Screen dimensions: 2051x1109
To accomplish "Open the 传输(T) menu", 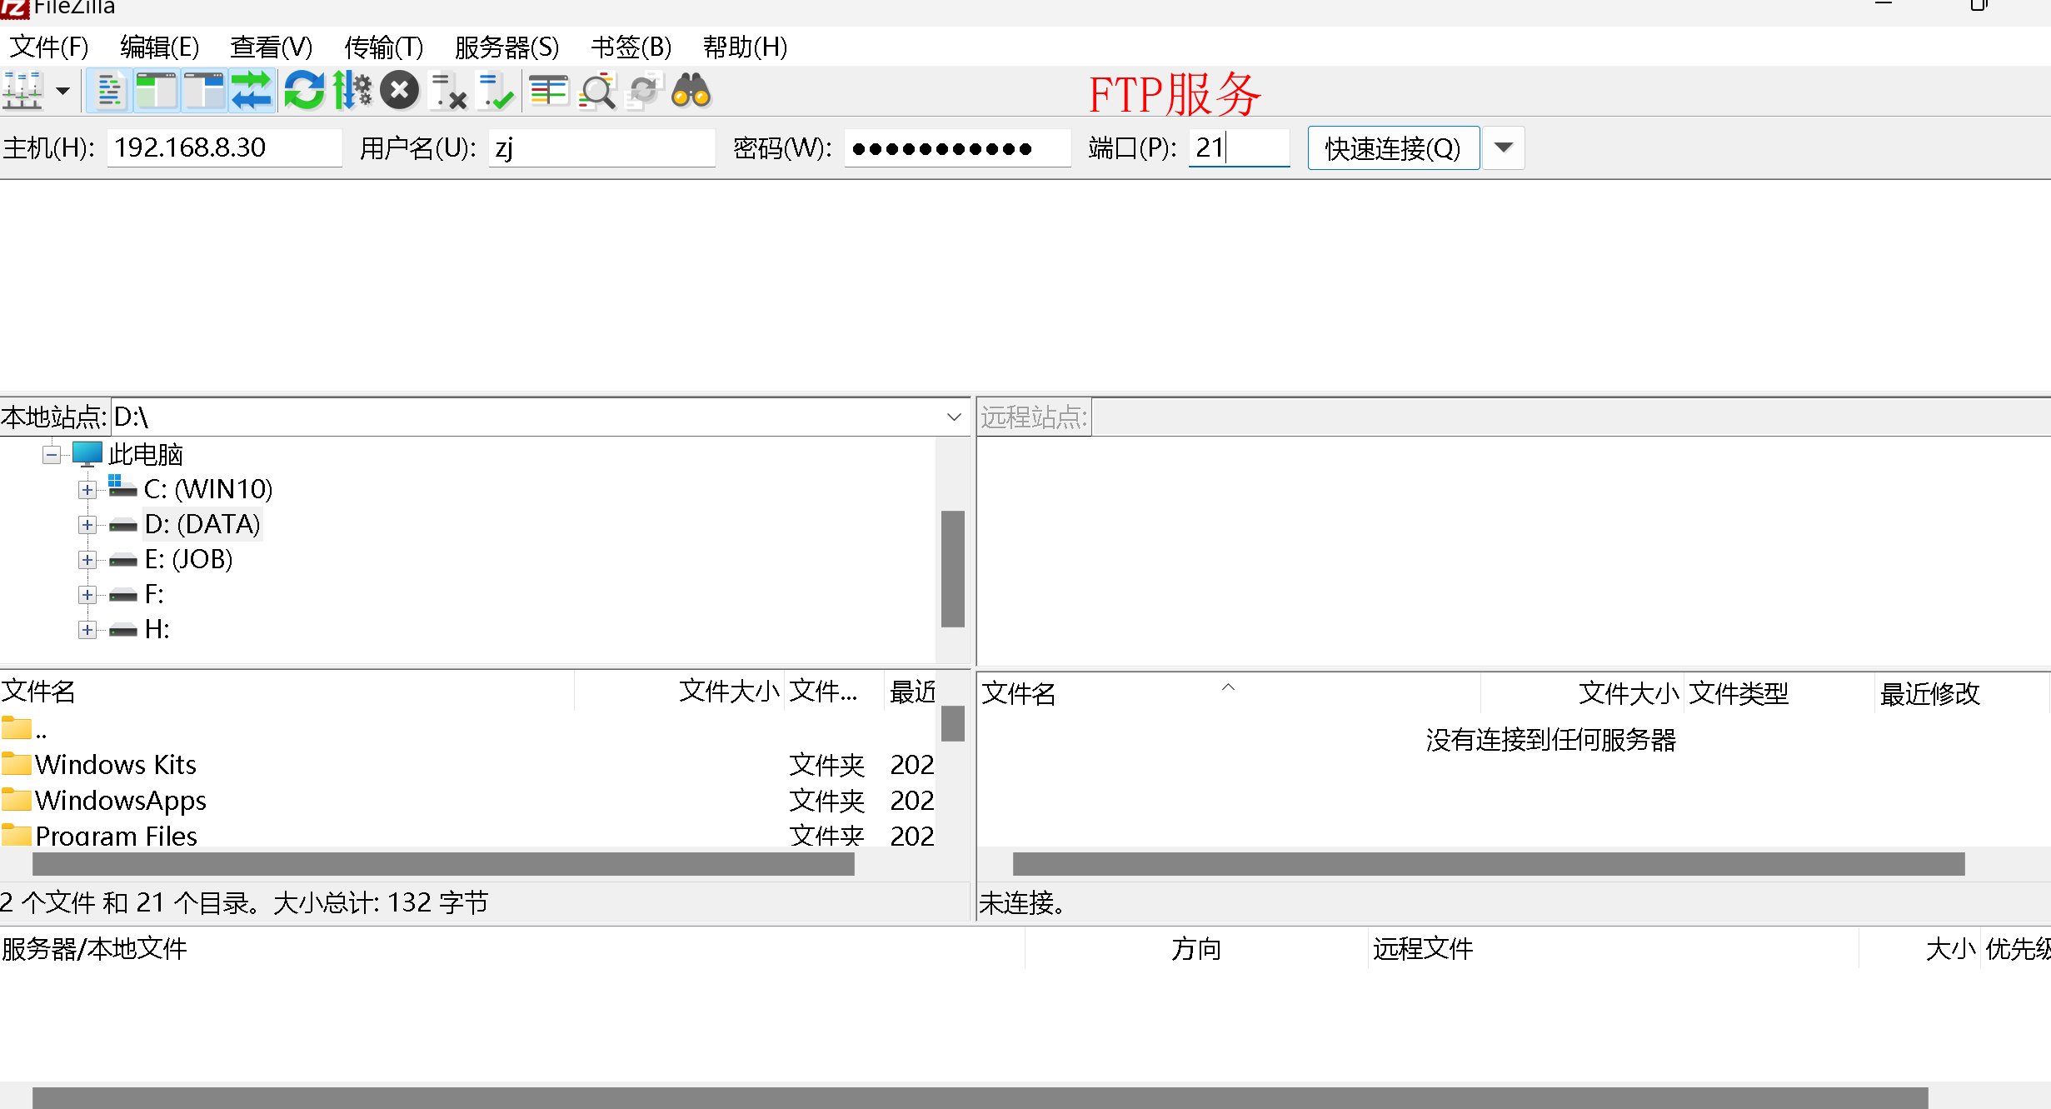I will click(383, 47).
